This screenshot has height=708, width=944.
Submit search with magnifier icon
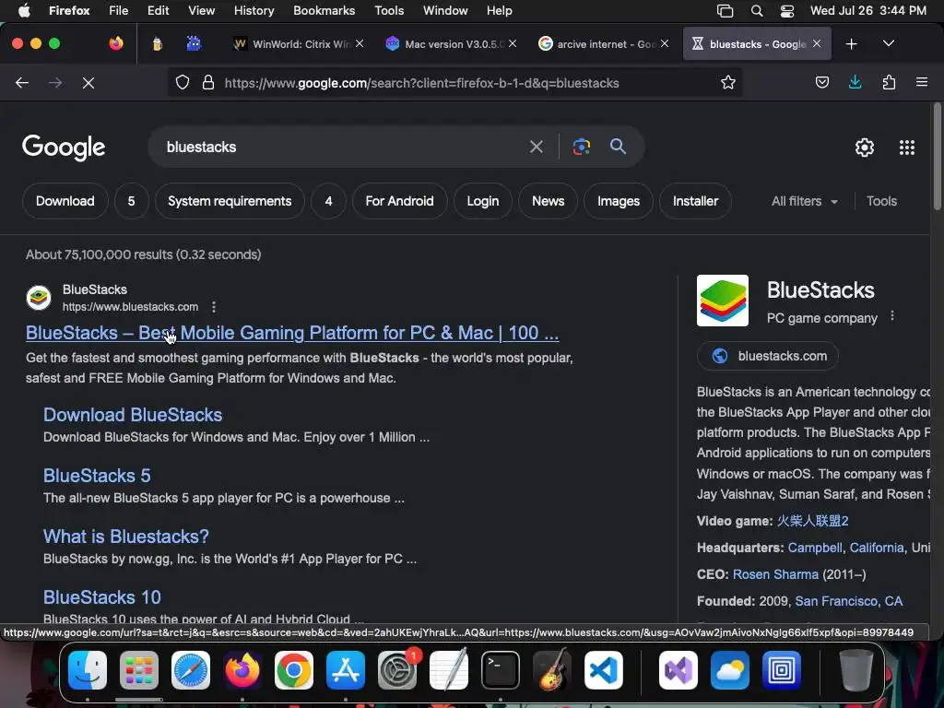[x=618, y=147]
